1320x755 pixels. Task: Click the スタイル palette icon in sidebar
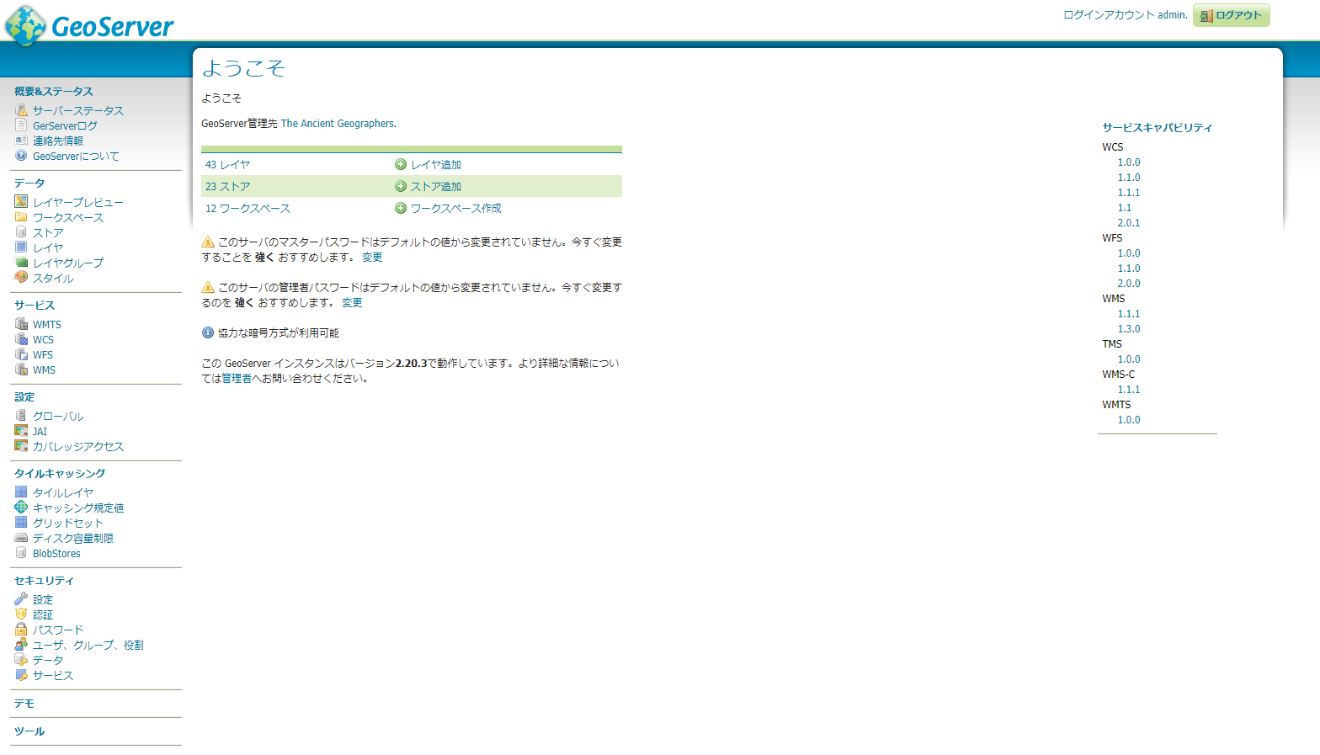pyautogui.click(x=21, y=278)
